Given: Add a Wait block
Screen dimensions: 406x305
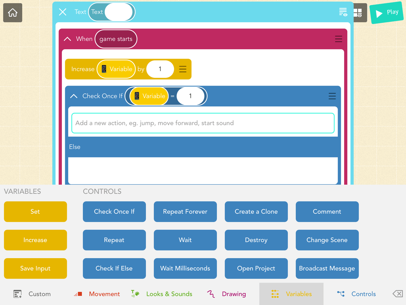Looking at the screenshot, I should pyautogui.click(x=185, y=240).
